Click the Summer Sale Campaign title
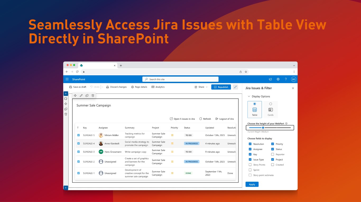 pyautogui.click(x=94, y=105)
